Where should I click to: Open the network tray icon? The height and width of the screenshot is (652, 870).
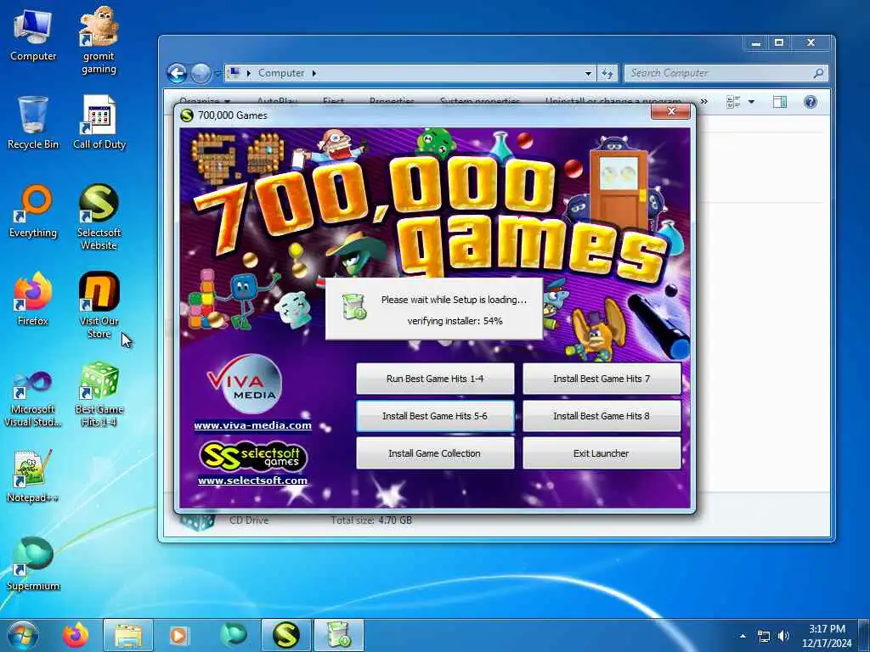[764, 637]
